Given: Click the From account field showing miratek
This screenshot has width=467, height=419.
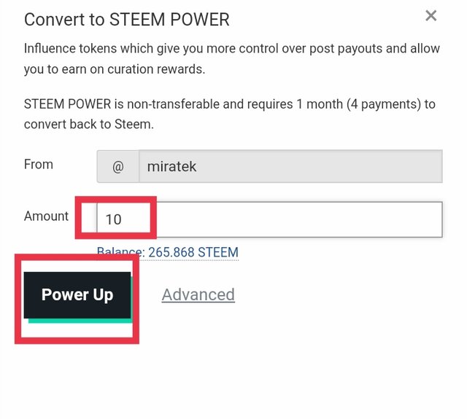Looking at the screenshot, I should 290,167.
